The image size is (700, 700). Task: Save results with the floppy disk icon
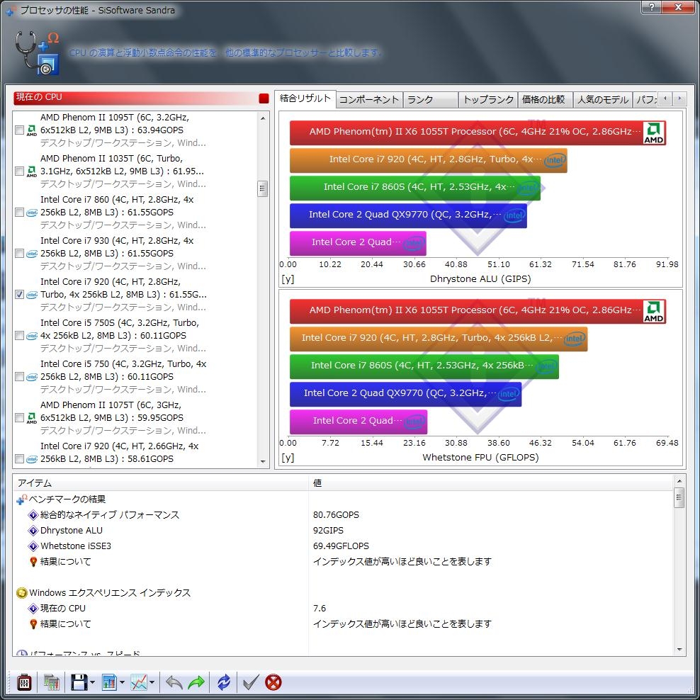click(79, 682)
